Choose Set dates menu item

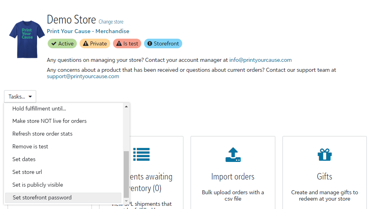[64, 159]
